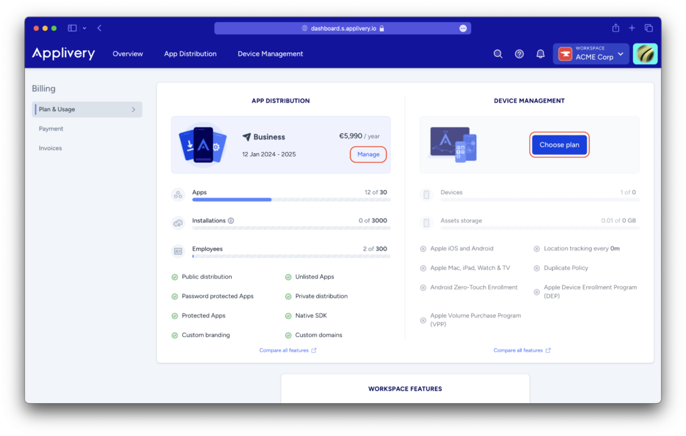The width and height of the screenshot is (686, 436).
Task: Click the App Distribution phone illustration
Action: pos(202,145)
